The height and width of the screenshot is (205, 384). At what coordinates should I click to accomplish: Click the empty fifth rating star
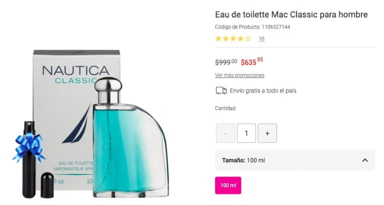(x=248, y=38)
